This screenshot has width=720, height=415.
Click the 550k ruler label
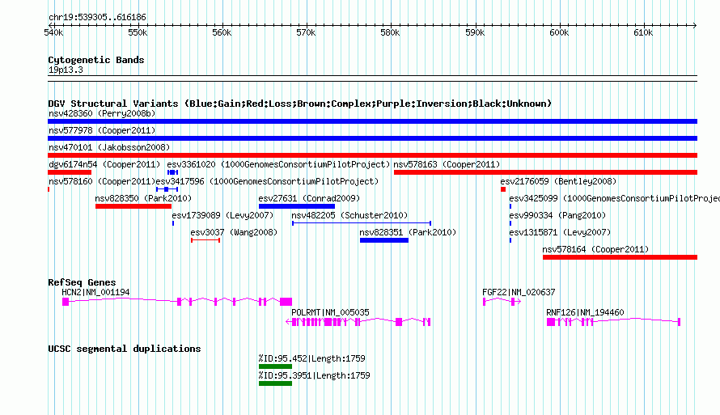click(x=138, y=32)
